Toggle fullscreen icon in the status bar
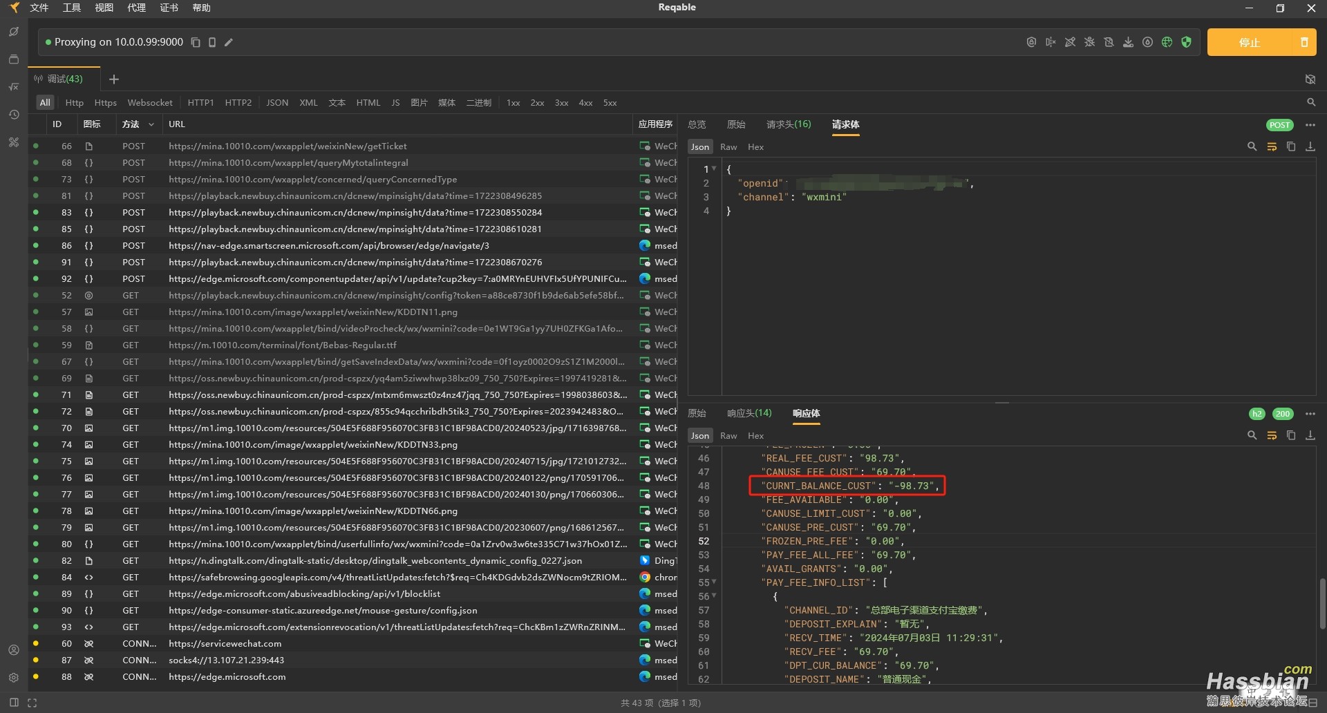Image resolution: width=1327 pixels, height=713 pixels. pos(32,703)
